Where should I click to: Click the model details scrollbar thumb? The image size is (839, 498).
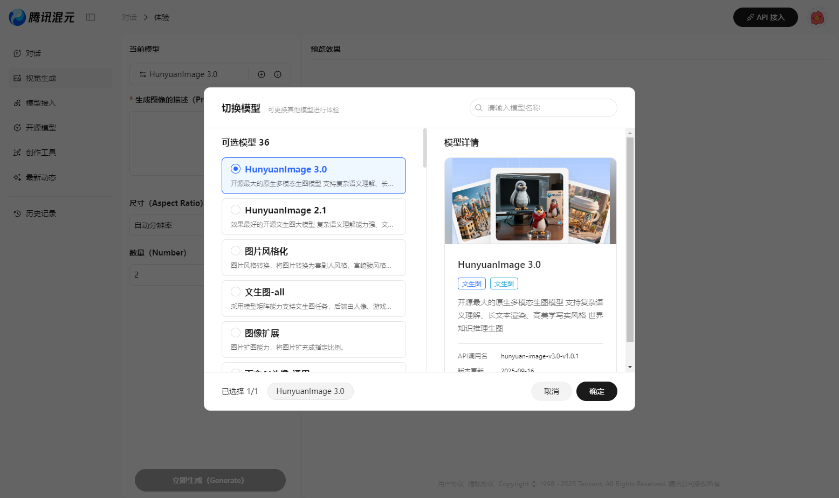click(630, 240)
